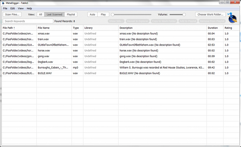The height and width of the screenshot is (147, 241).
Task: Sort by Rating column header
Action: click(231, 28)
